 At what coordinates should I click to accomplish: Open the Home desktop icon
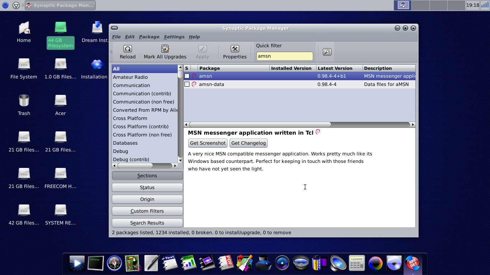pyautogui.click(x=24, y=29)
